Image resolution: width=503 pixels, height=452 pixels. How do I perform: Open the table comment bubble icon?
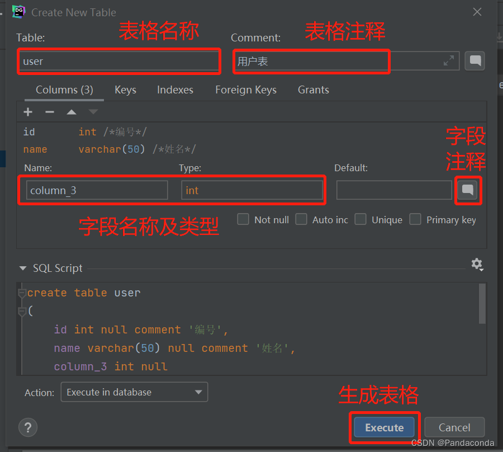pyautogui.click(x=474, y=60)
